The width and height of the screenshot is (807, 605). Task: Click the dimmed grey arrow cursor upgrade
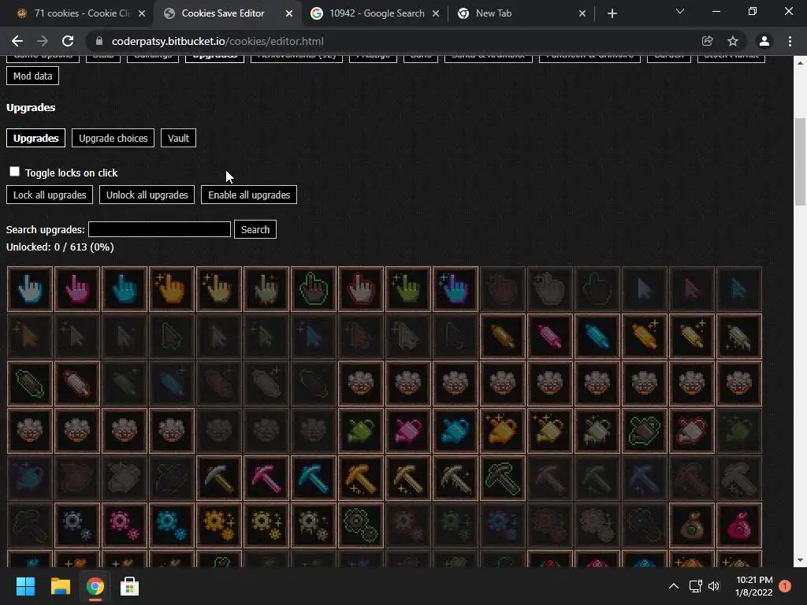point(645,289)
